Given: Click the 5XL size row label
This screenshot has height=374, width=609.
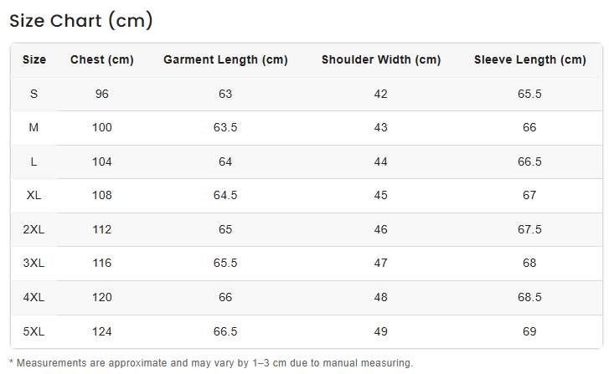Looking at the screenshot, I should 34,331.
